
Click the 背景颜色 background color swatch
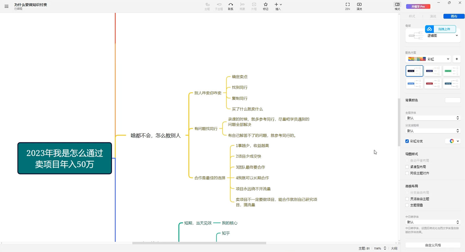coord(452,100)
